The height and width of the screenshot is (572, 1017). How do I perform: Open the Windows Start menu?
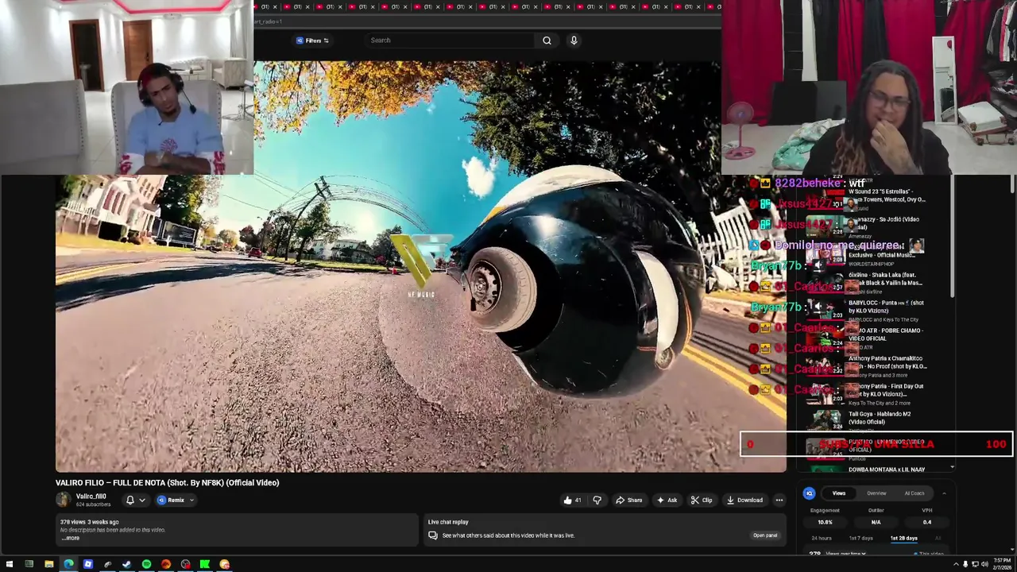tap(10, 564)
